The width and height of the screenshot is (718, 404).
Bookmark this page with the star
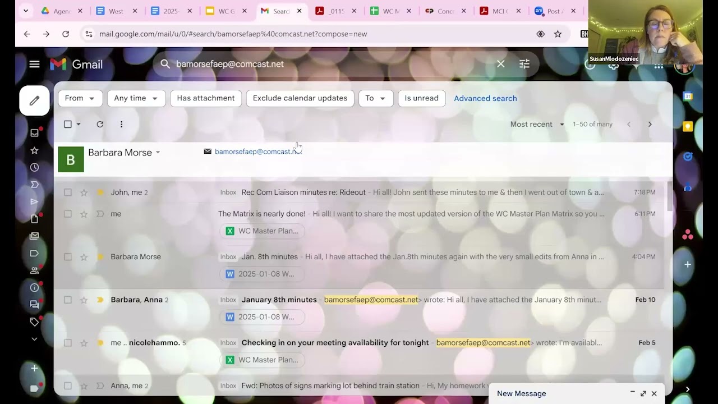tap(558, 34)
